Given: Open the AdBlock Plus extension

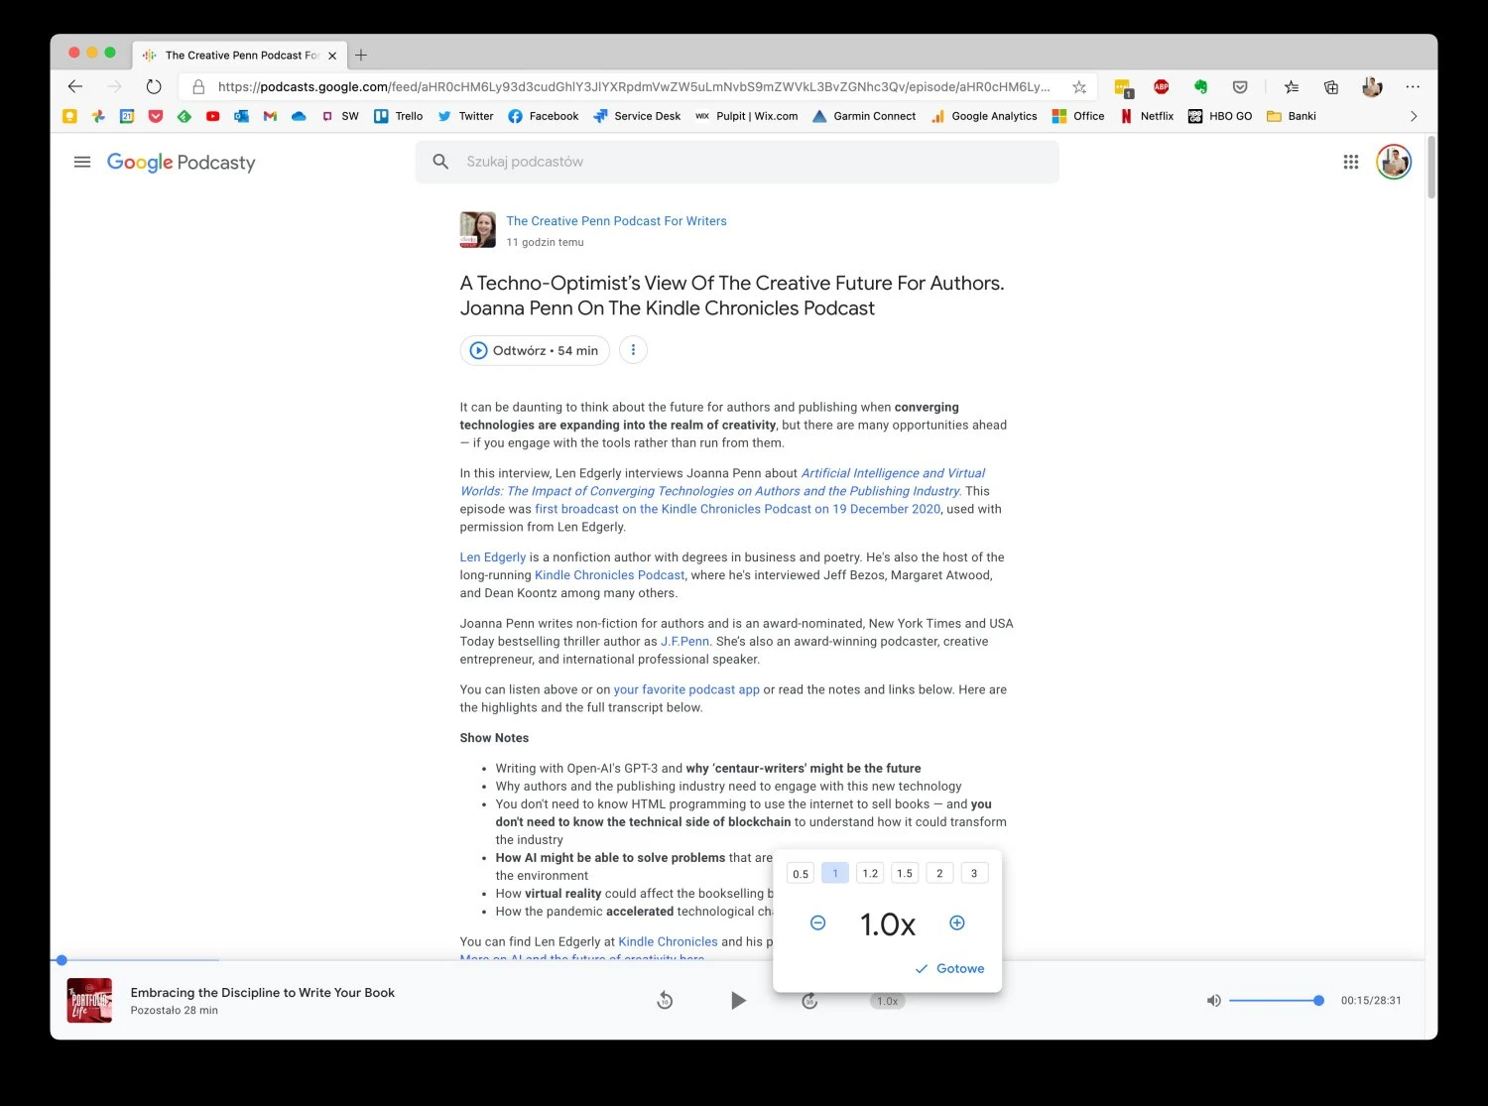Looking at the screenshot, I should point(1162,87).
